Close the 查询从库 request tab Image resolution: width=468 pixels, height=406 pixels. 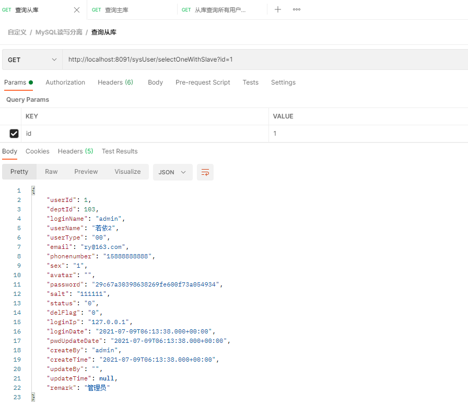point(77,10)
